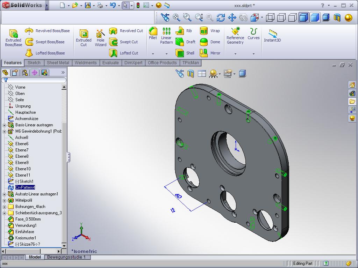Click the Revolved Boss/Base tool

47,31
